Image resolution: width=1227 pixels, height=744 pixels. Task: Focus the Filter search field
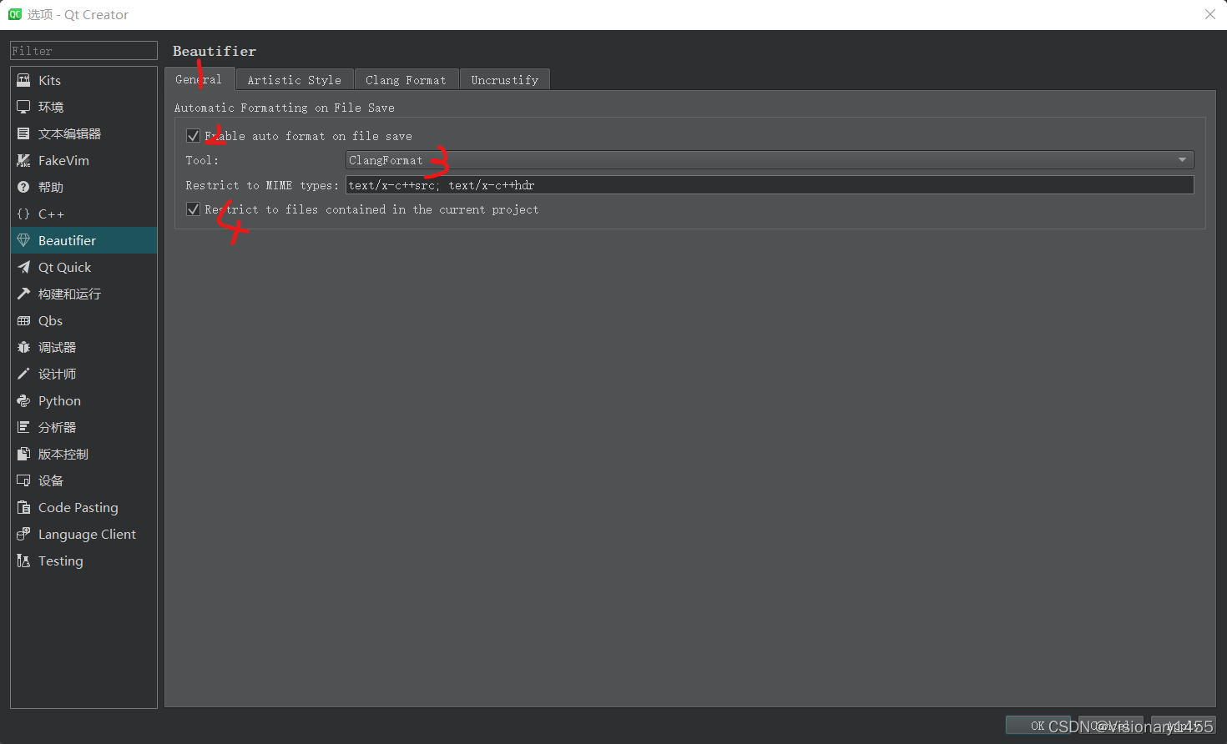83,51
